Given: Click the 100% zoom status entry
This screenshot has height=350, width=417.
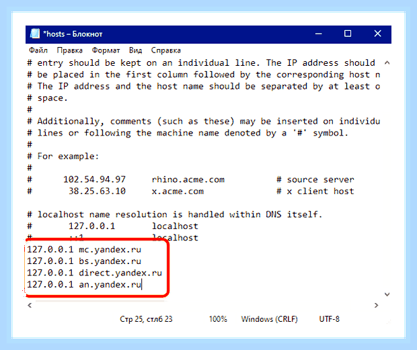Looking at the screenshot, I should 218,319.
